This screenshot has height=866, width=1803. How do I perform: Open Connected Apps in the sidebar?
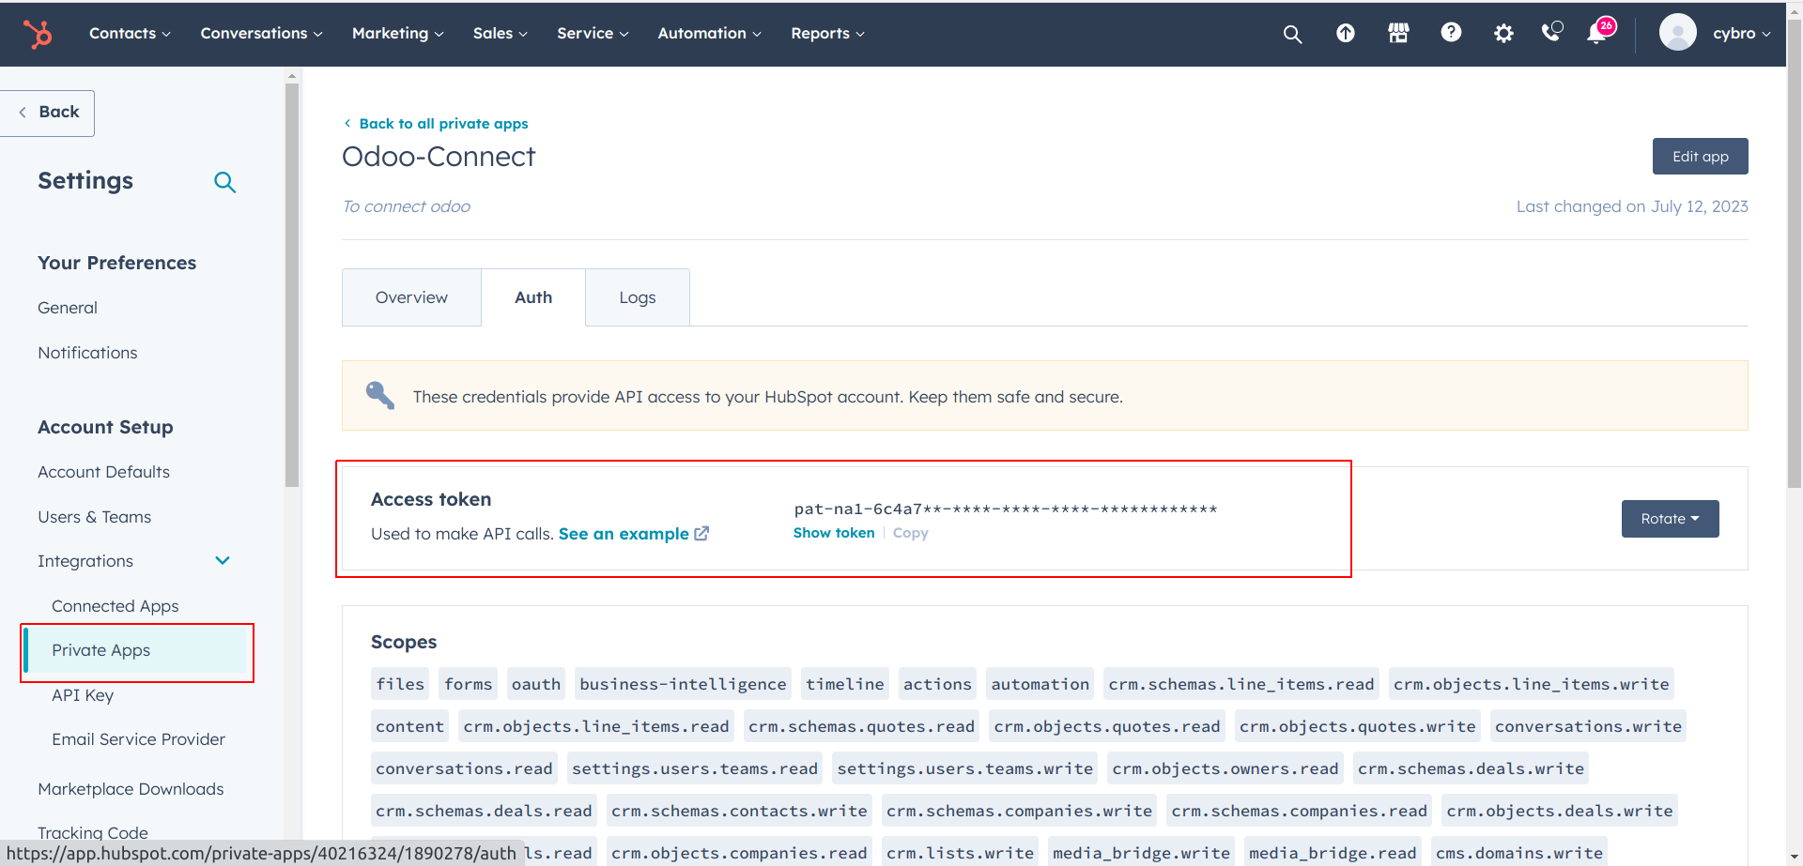pyautogui.click(x=115, y=606)
